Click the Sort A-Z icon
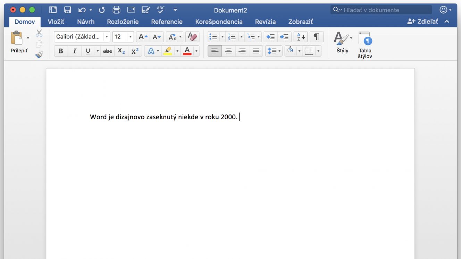The image size is (461, 259). coord(301,37)
